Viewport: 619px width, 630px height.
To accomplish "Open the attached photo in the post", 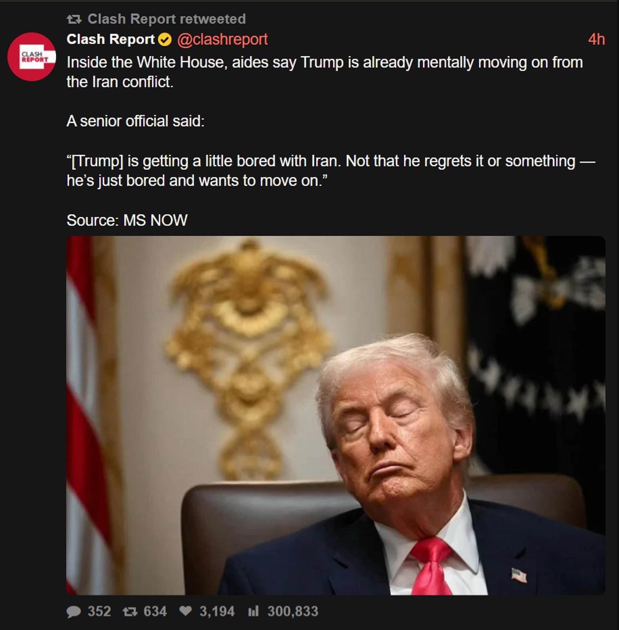I will click(x=336, y=415).
